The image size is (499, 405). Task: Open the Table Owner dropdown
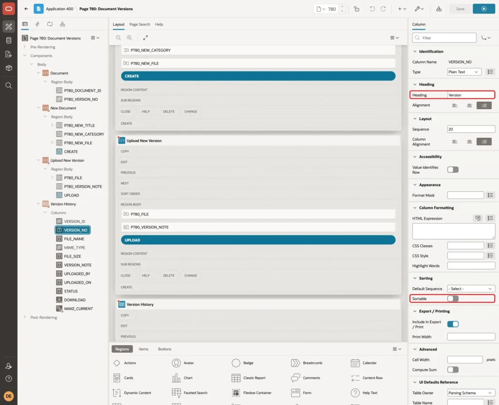(x=471, y=393)
